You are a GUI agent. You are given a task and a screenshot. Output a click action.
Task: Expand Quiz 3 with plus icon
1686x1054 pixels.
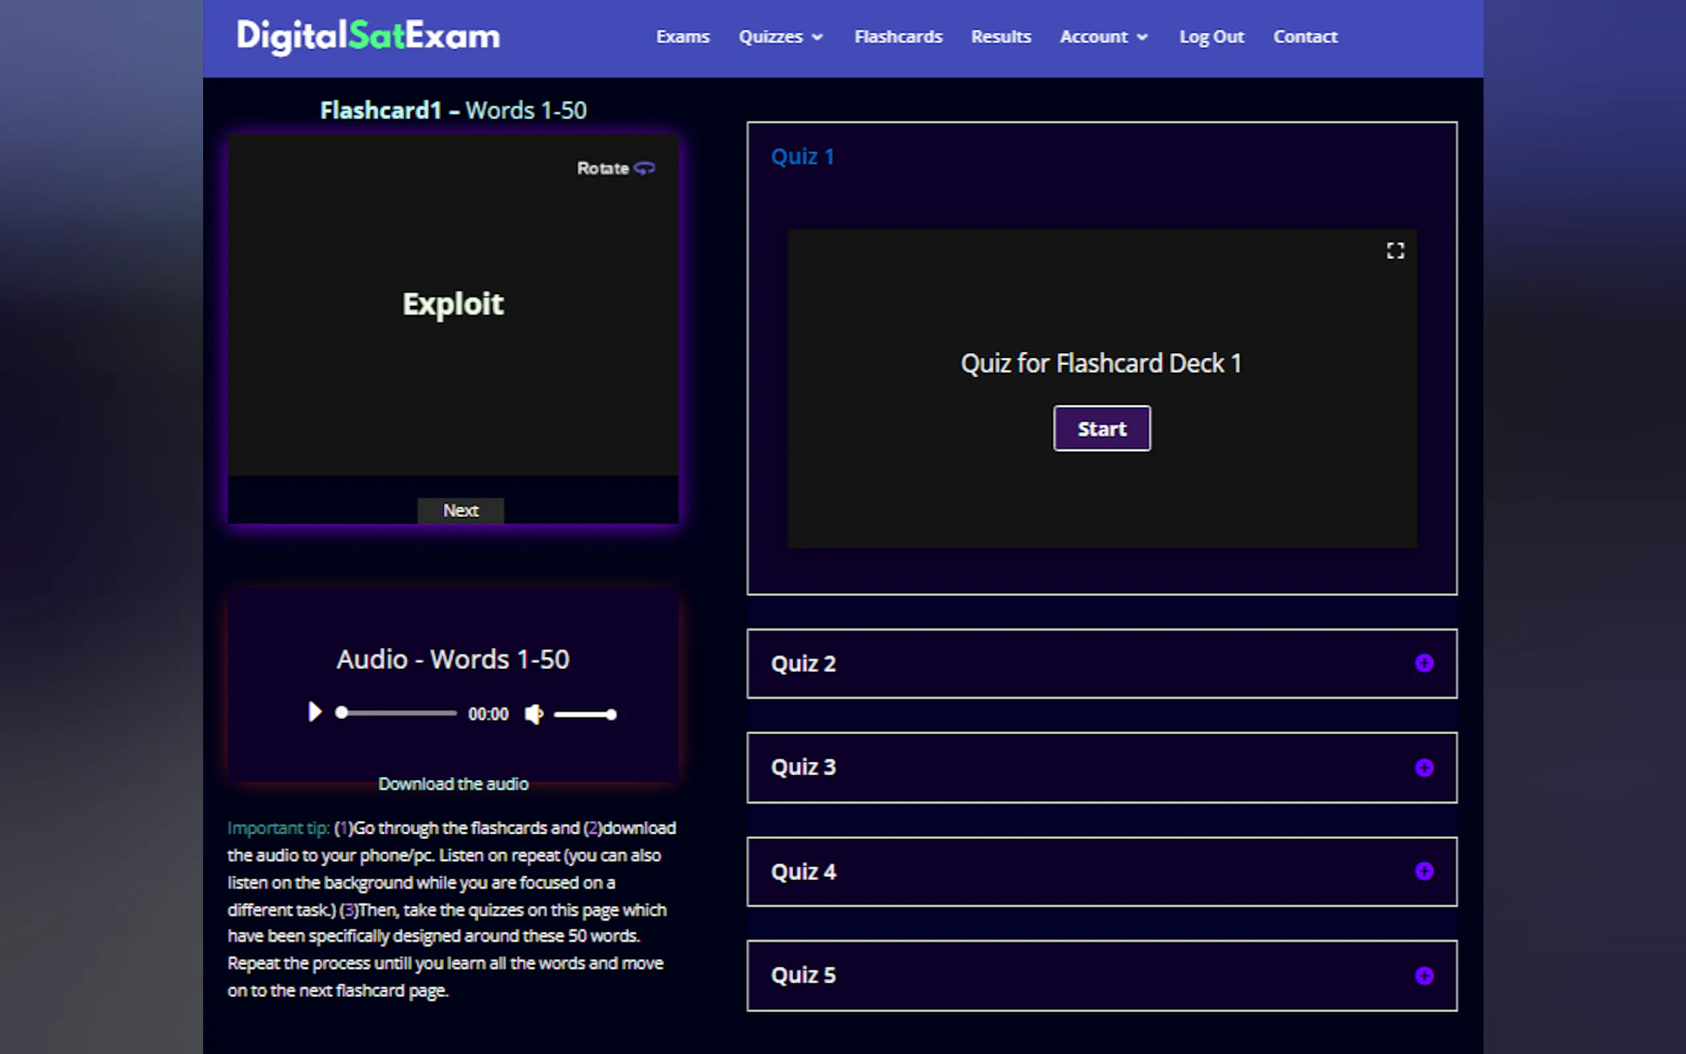[x=1423, y=767]
